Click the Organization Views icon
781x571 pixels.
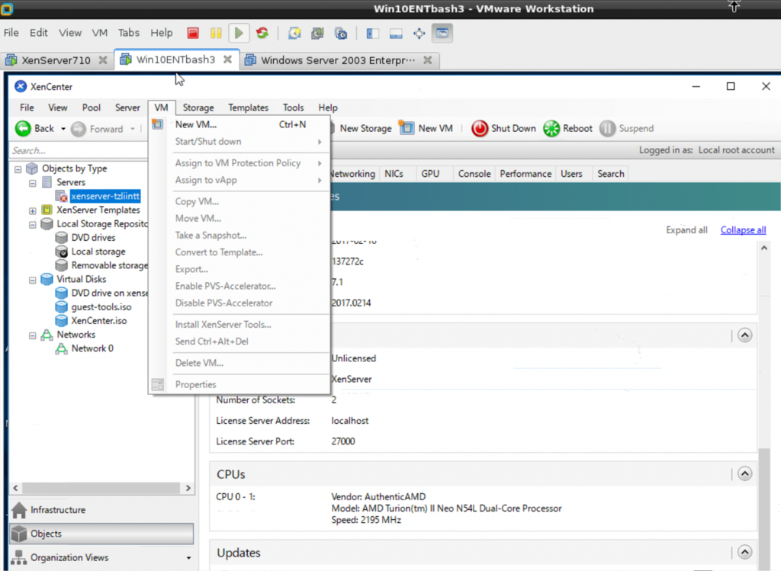click(19, 557)
